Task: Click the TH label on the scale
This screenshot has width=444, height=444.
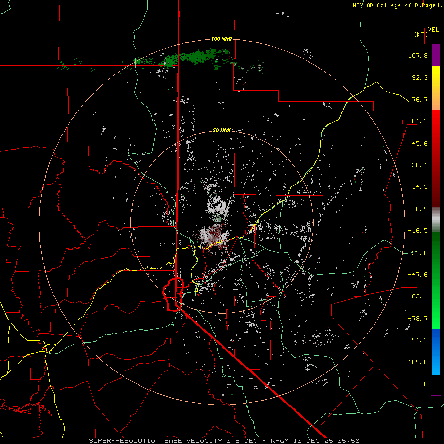Action: click(x=424, y=384)
